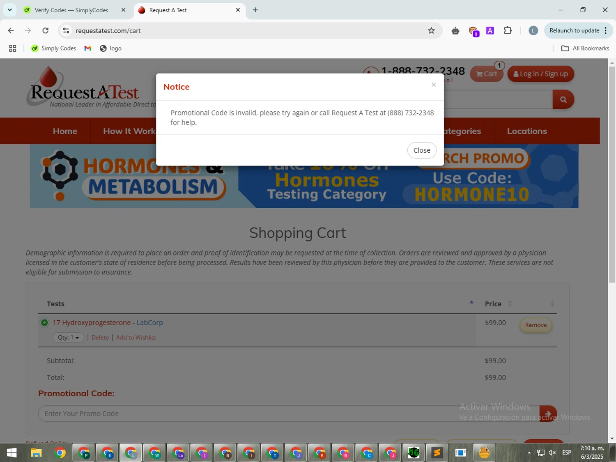Screen dimensions: 616x462
Task: Remove the 17 Hydroxyprogesterone test from cart
Action: [536, 325]
